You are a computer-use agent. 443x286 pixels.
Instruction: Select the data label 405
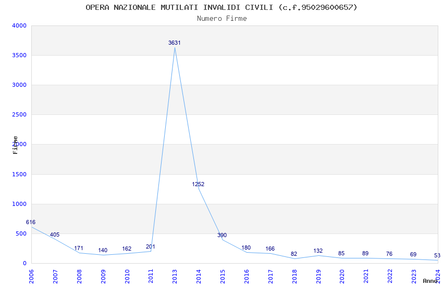pos(55,235)
